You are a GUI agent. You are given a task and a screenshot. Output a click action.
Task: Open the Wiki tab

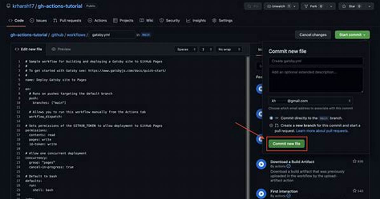146,21
